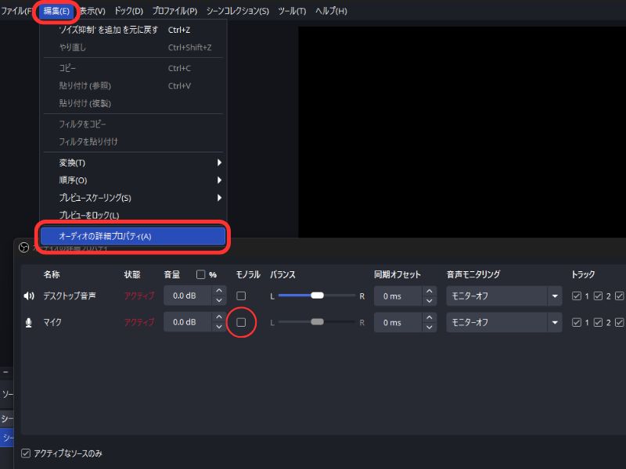
Task: Adjust デスクトップ音声 balance slider
Action: coord(317,296)
